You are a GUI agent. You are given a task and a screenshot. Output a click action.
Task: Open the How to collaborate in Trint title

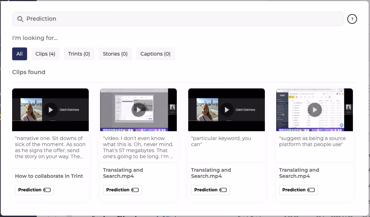pyautogui.click(x=49, y=176)
